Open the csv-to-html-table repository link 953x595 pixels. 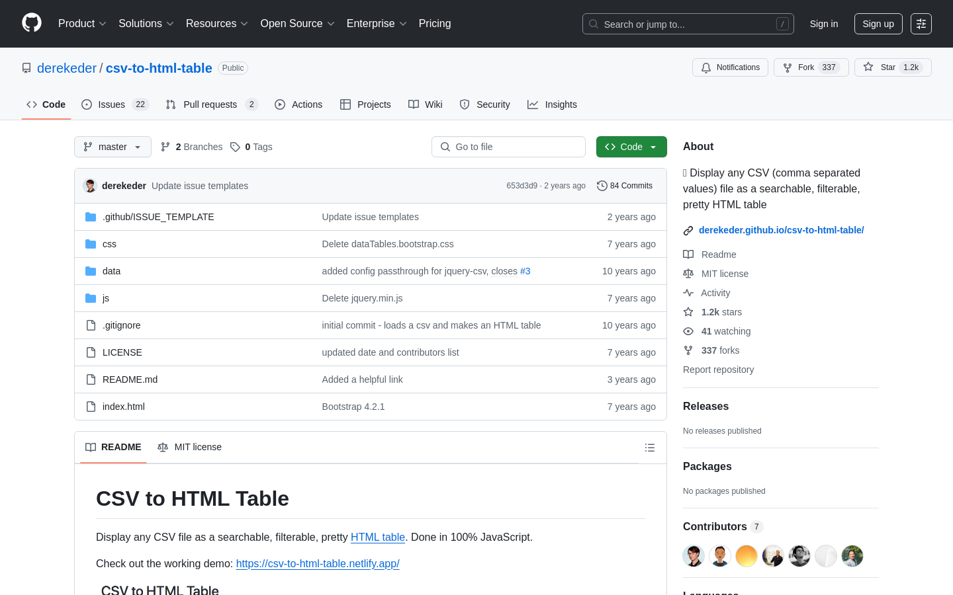(159, 68)
